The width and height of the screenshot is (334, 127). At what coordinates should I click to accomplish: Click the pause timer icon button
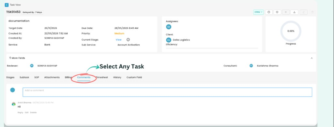(286, 12)
